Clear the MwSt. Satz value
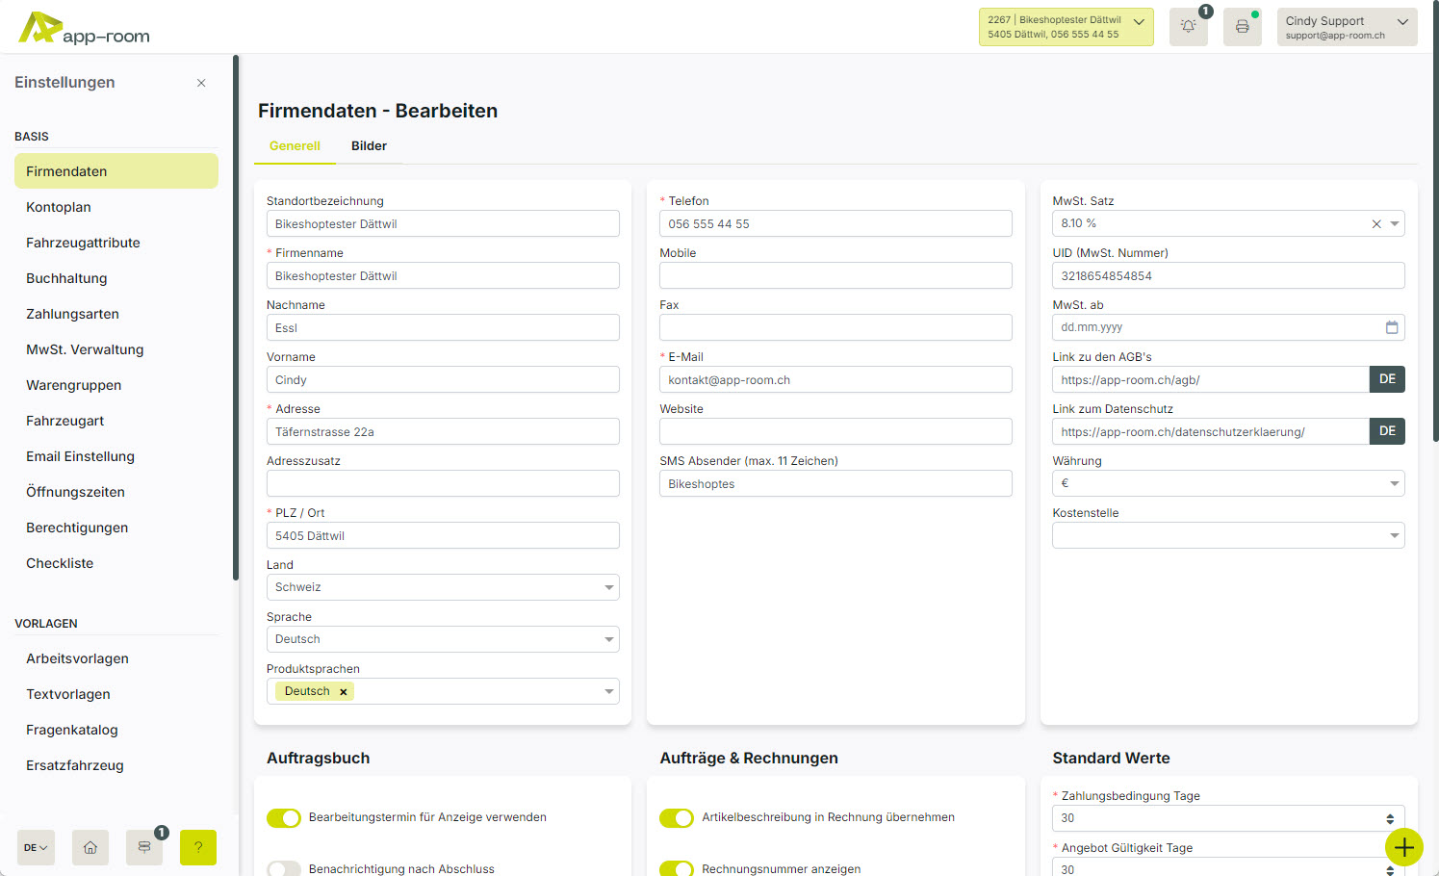 1376,224
